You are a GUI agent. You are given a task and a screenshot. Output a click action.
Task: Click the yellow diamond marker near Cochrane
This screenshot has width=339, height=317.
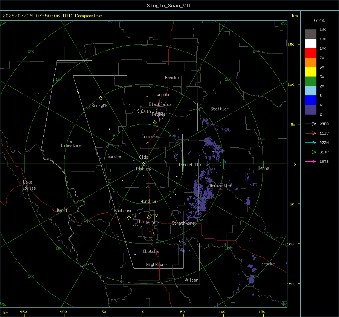[x=129, y=217]
